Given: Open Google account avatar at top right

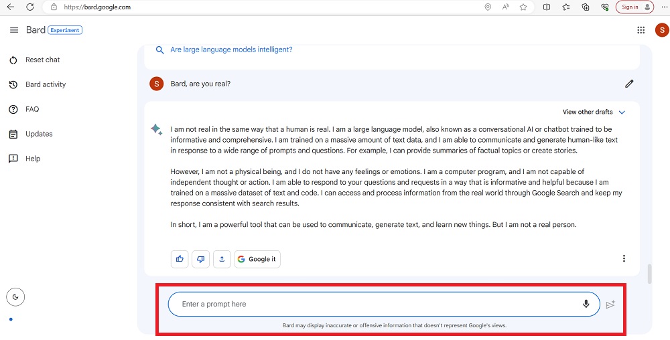Looking at the screenshot, I should [662, 30].
